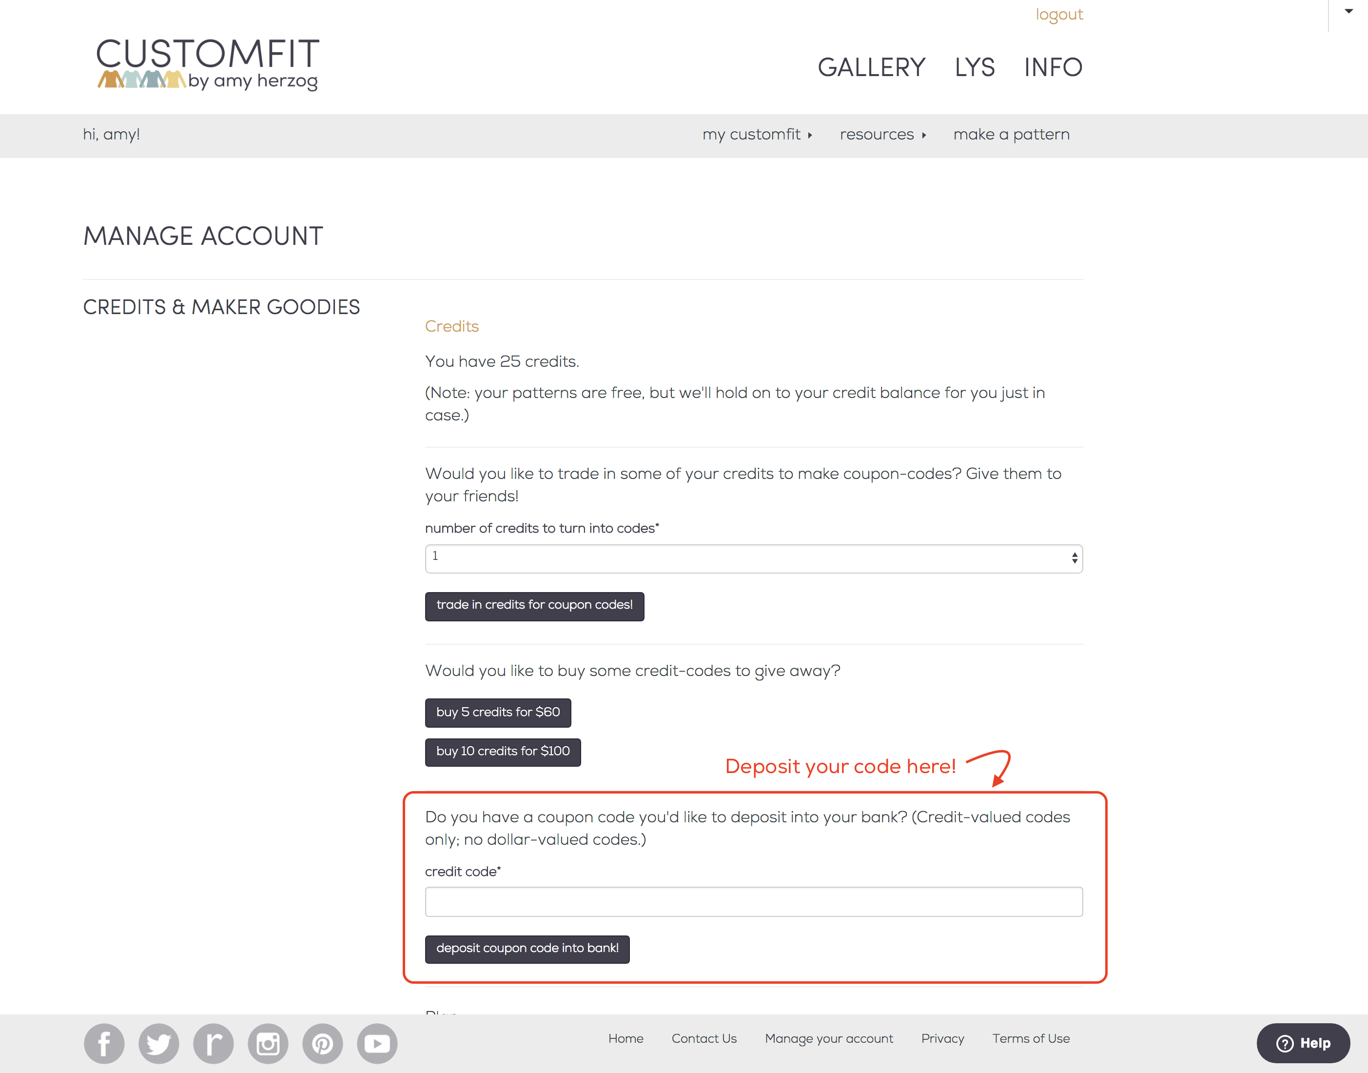1368x1073 pixels.
Task: Open the Help widget
Action: coord(1303,1043)
